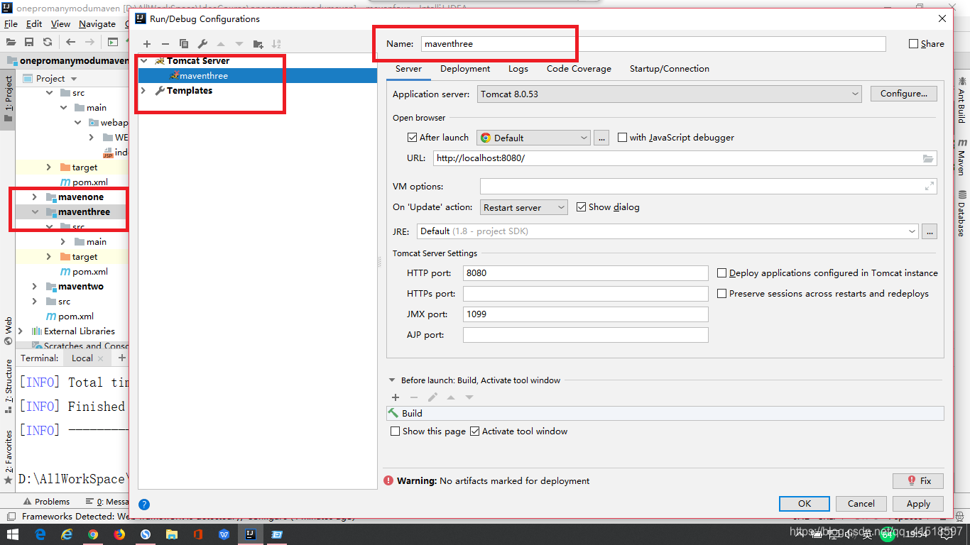
Task: Enable Preserve sessions across restarts and redeploys
Action: (x=721, y=293)
